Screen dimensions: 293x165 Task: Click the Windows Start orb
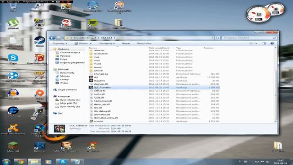pyautogui.click(x=6, y=162)
